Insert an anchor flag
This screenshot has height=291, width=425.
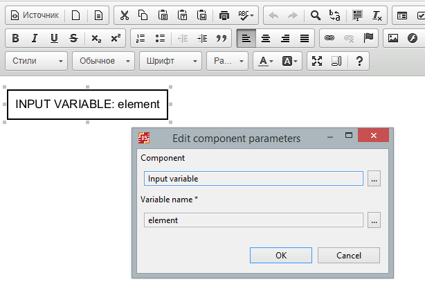(368, 38)
